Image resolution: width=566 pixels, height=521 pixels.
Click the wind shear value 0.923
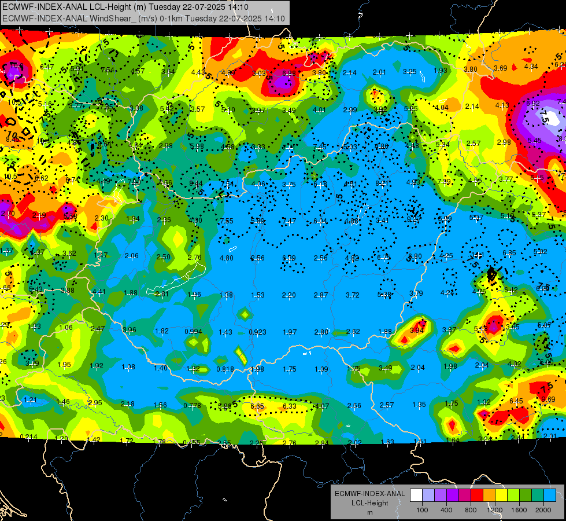point(257,332)
